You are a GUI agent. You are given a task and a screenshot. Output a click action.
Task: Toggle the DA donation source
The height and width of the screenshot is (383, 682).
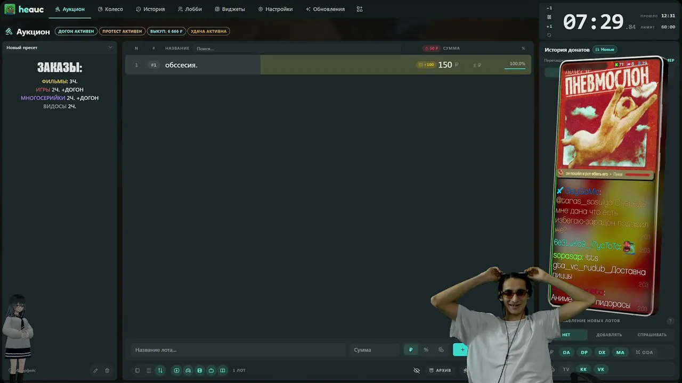tap(566, 352)
